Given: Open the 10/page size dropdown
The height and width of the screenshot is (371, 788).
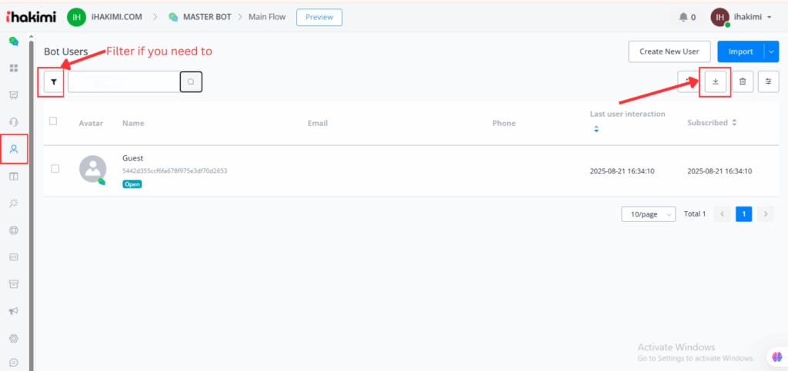Looking at the screenshot, I should click(x=648, y=214).
